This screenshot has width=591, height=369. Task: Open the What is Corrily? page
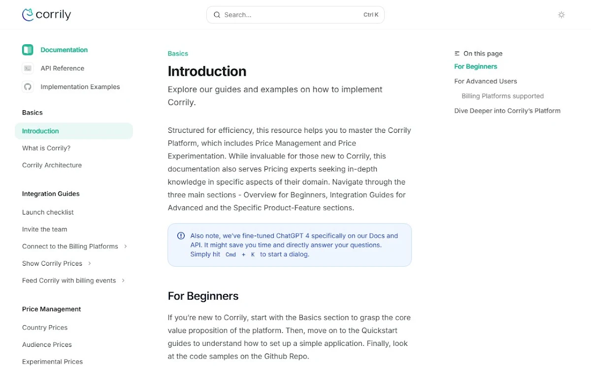(x=46, y=148)
